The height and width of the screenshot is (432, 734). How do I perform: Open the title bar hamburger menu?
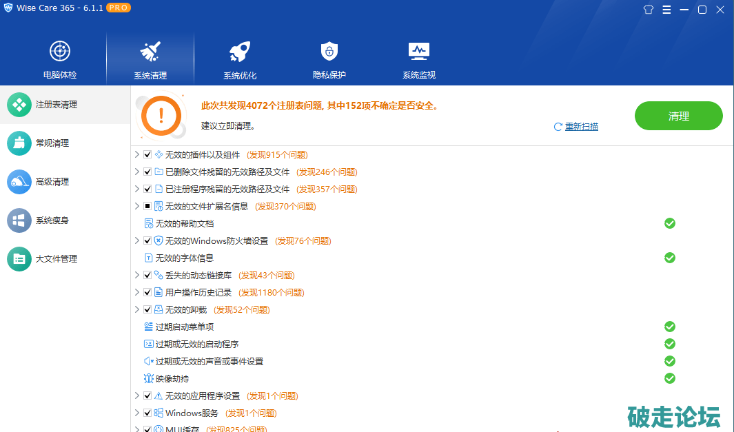coord(666,10)
